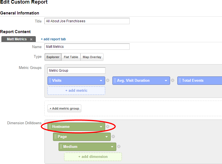Click the report Title text field
The width and height of the screenshot is (222, 164).
coord(87,21)
